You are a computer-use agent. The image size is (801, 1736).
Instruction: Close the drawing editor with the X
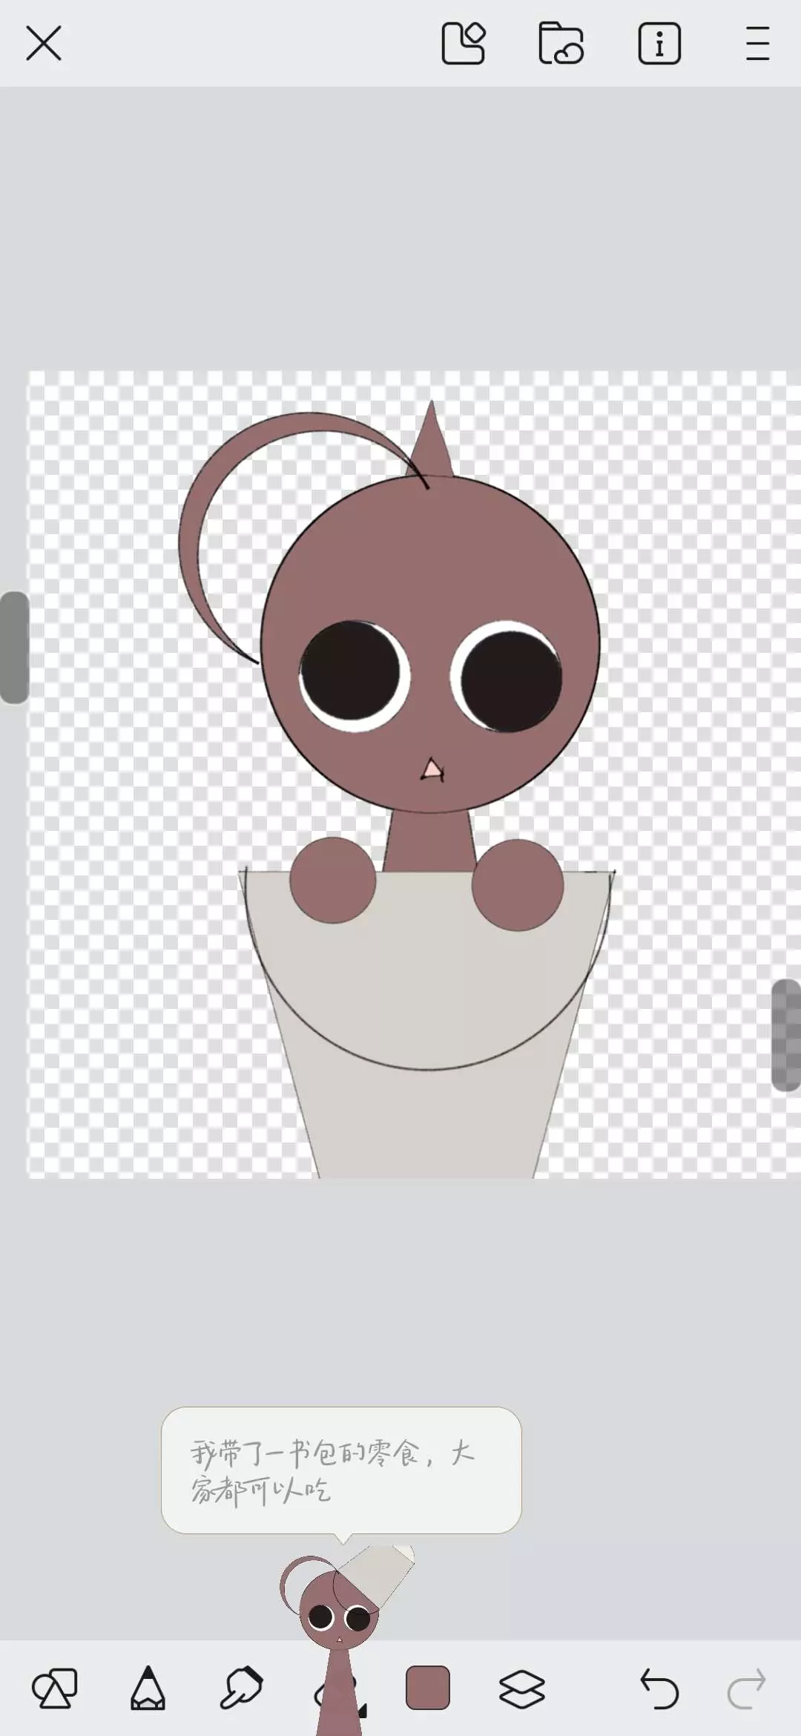pyautogui.click(x=44, y=43)
